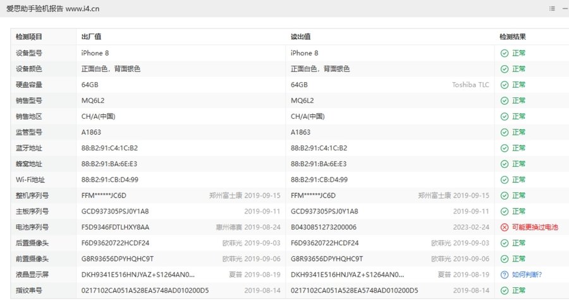Image resolution: width=569 pixels, height=300 pixels.
Task: Select the 设备颜色 row label
Action: pyautogui.click(x=28, y=69)
